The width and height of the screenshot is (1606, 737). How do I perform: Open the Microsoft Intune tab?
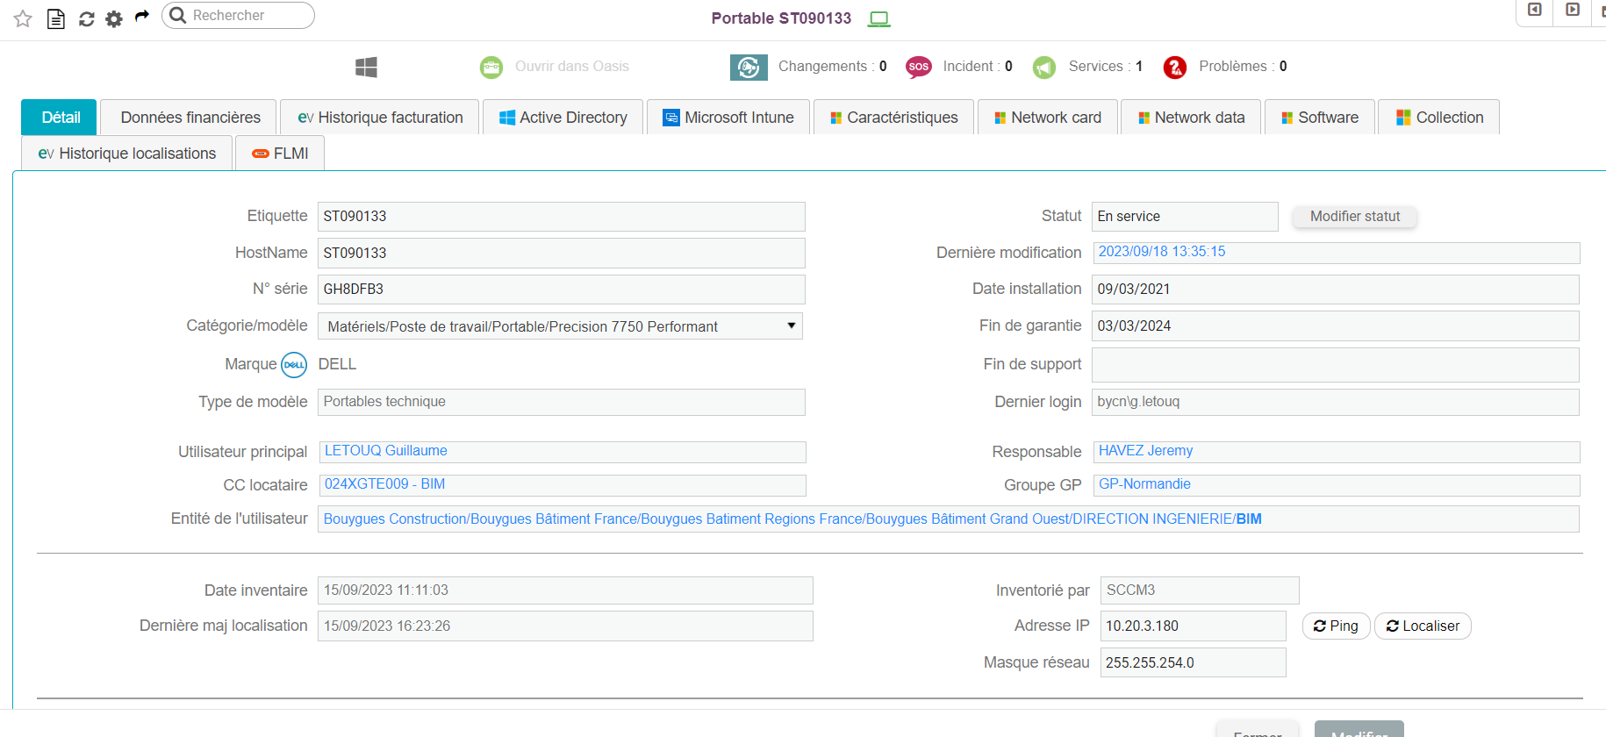[728, 118]
